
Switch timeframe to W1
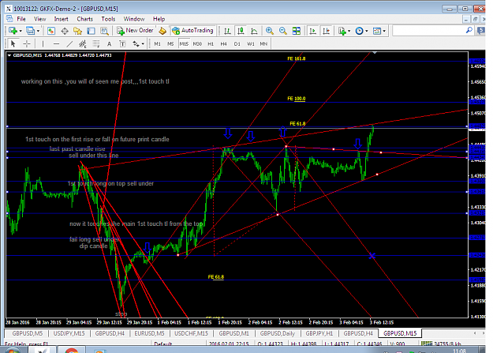[251, 43]
